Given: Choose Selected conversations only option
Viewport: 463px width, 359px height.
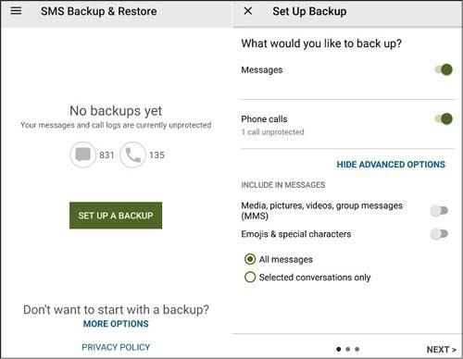Looking at the screenshot, I should [250, 277].
